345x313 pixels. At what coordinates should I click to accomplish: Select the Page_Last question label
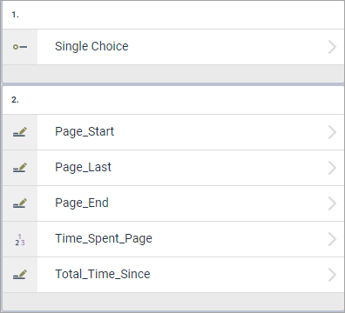pos(83,167)
